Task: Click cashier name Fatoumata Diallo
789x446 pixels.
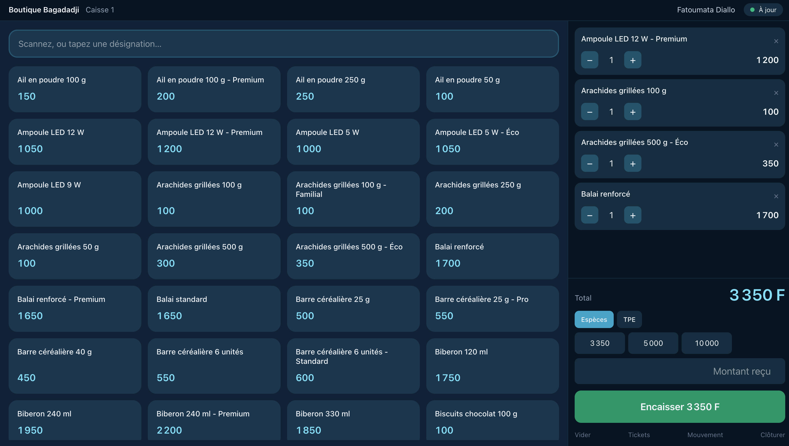Action: pyautogui.click(x=706, y=10)
